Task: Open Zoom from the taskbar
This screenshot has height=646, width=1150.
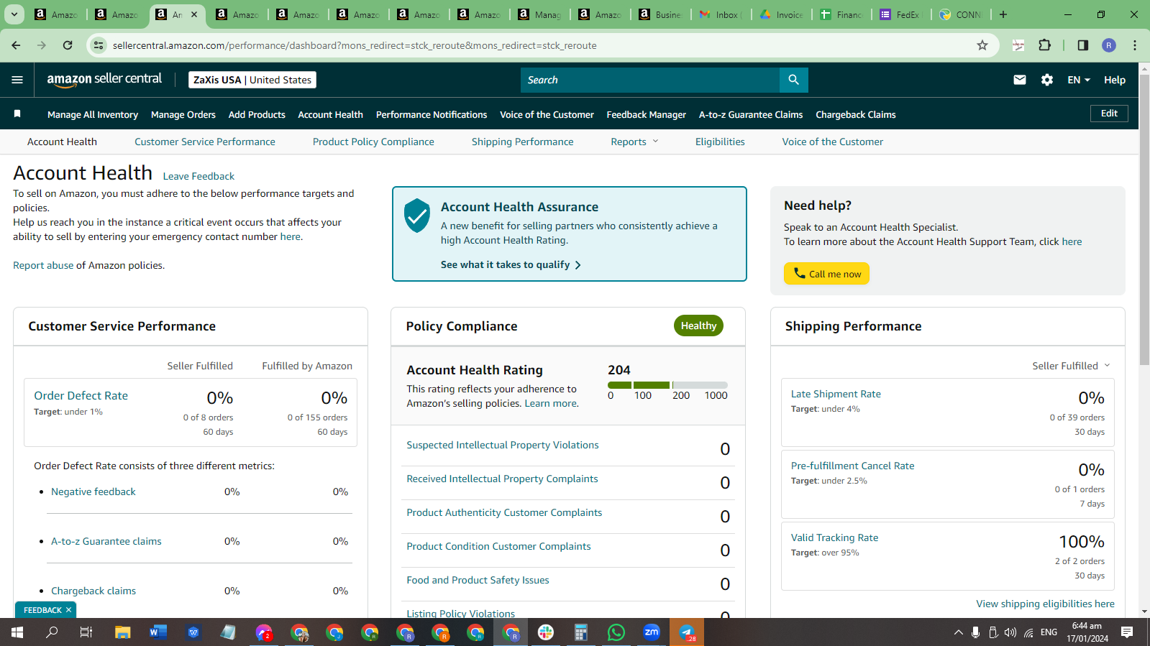Action: 652,632
